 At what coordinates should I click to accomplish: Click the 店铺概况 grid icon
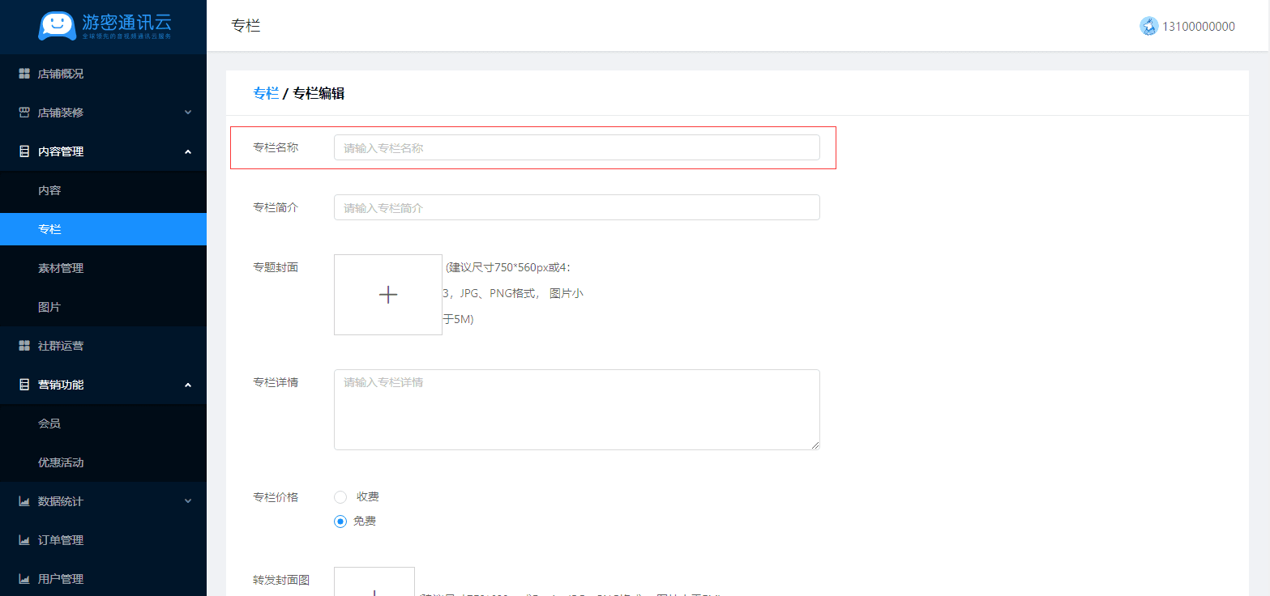[24, 74]
